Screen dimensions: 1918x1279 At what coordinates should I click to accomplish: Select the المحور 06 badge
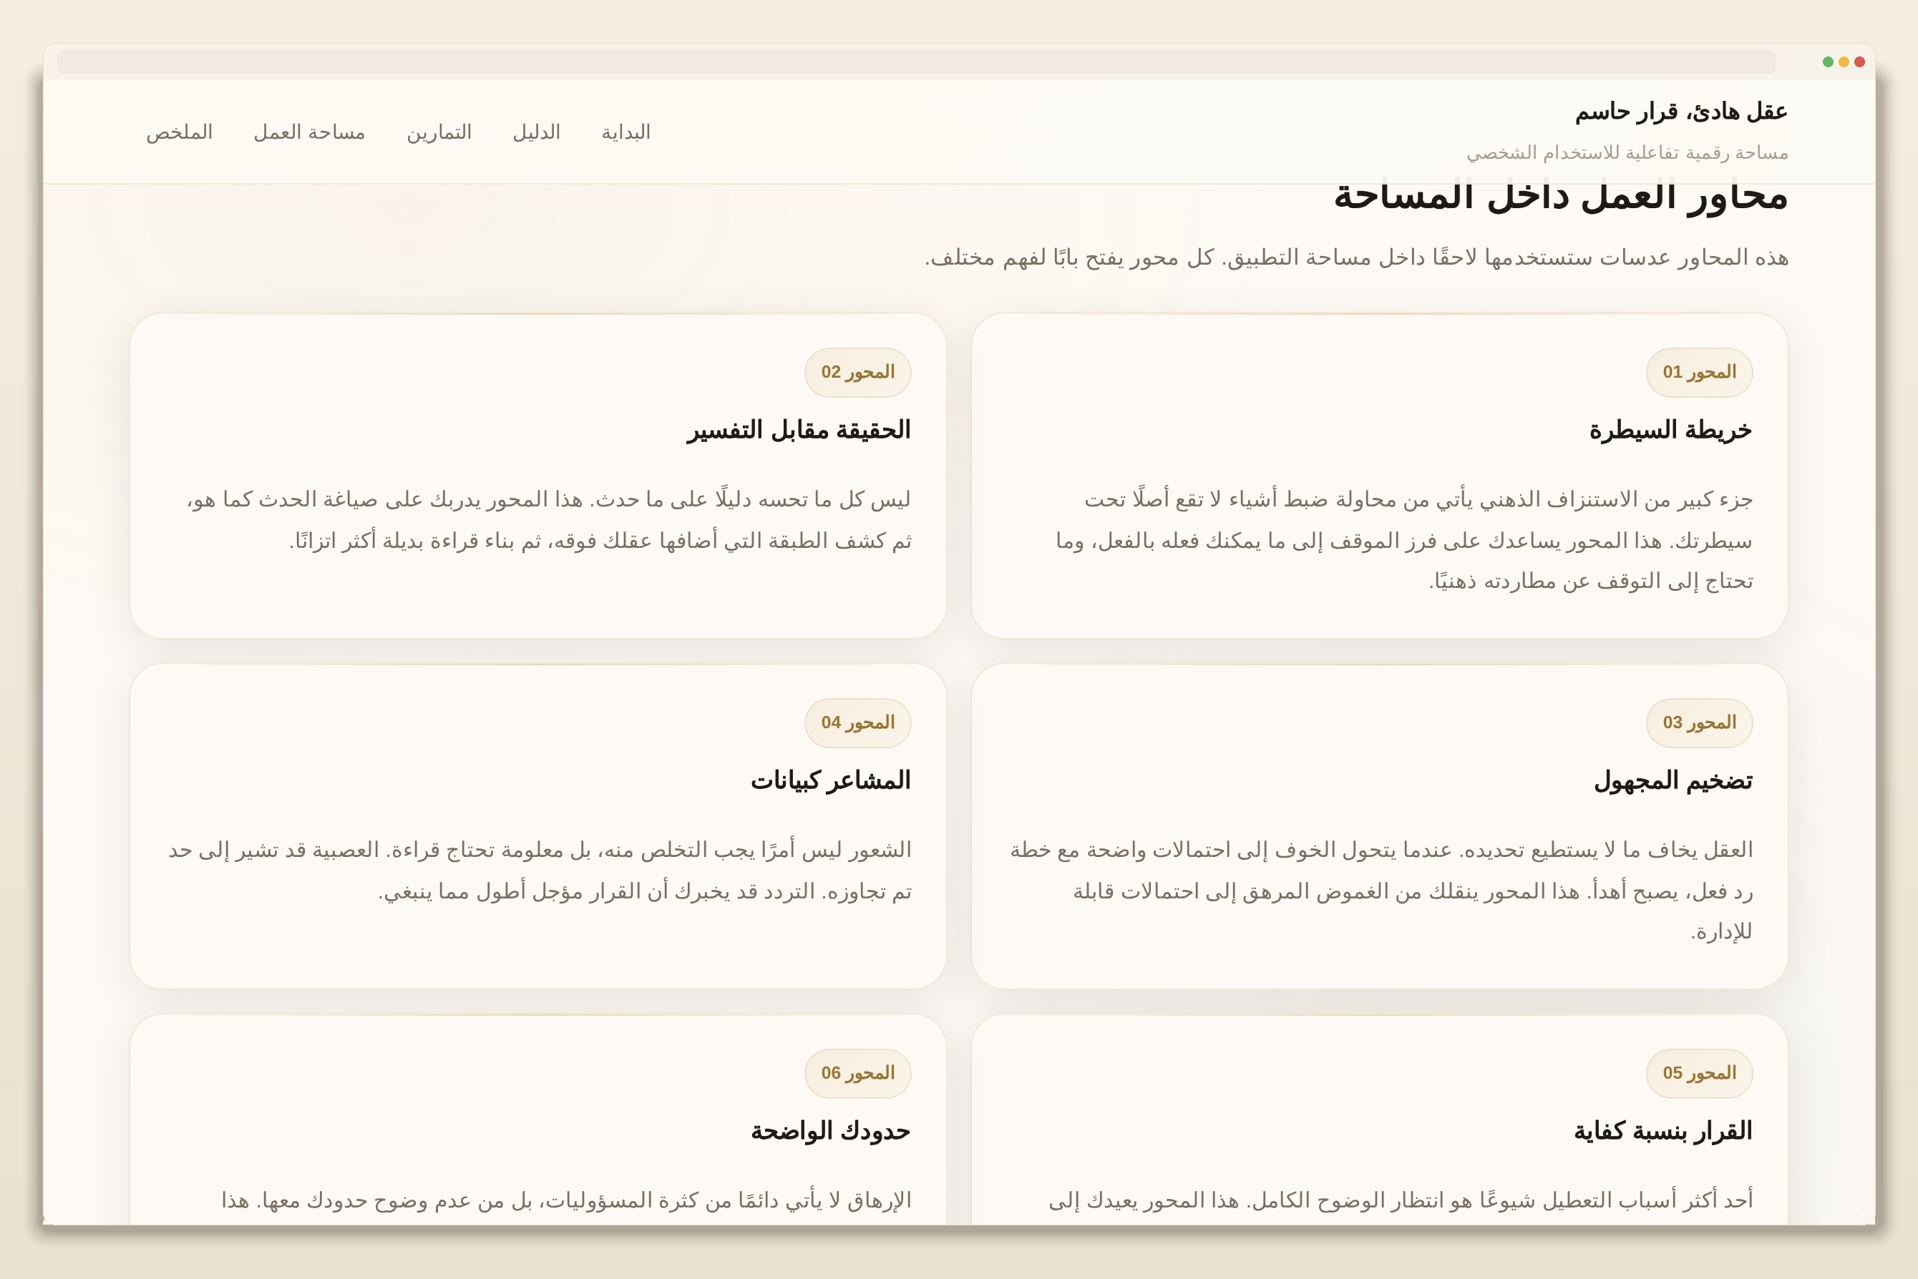[x=858, y=1074]
